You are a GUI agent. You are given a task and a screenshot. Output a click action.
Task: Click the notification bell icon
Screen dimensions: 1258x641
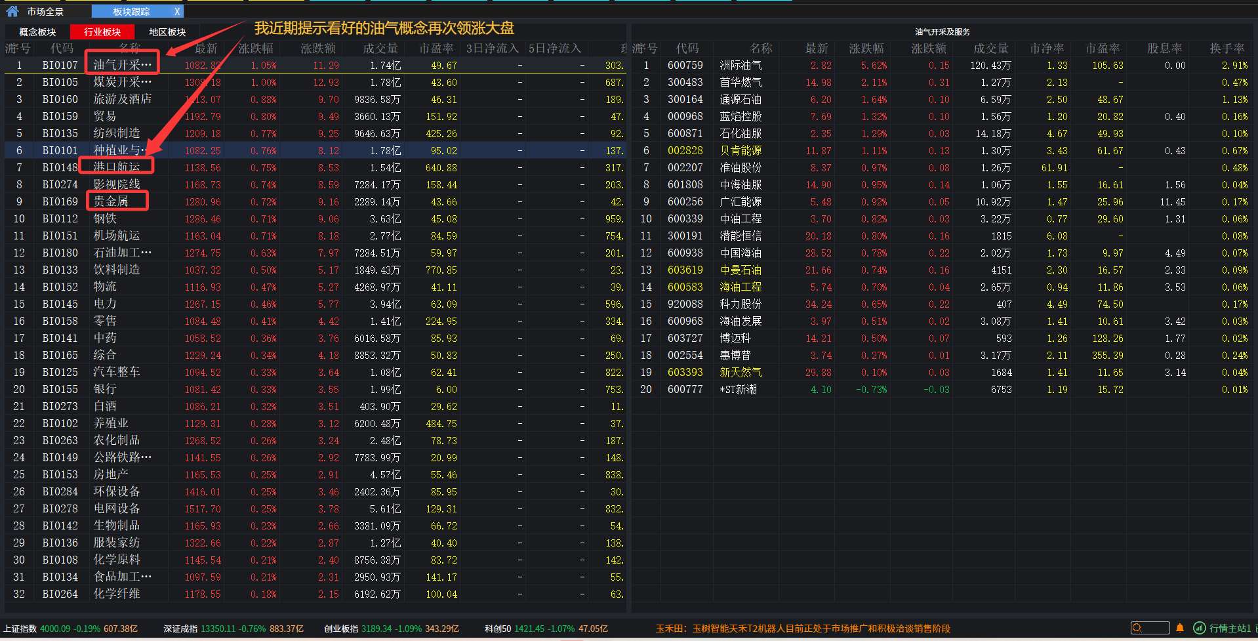point(1179,628)
